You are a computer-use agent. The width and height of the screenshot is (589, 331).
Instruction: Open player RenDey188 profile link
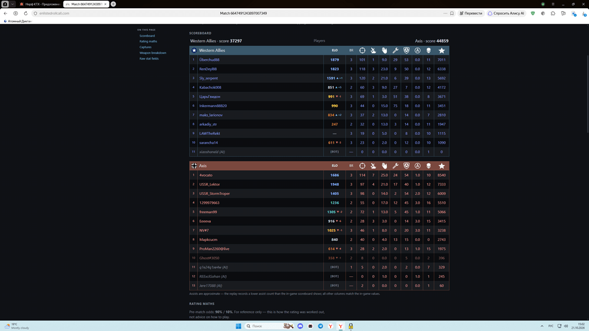[x=208, y=69]
